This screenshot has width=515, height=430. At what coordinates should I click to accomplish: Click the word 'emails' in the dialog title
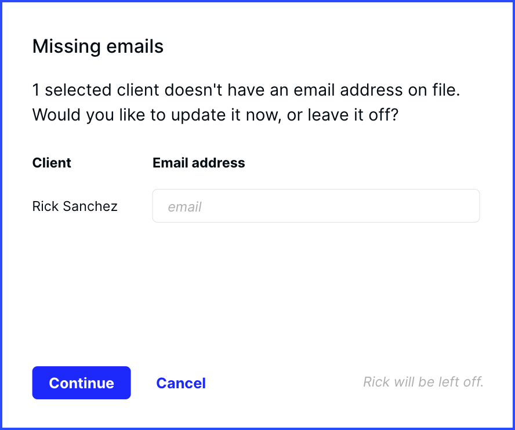135,46
